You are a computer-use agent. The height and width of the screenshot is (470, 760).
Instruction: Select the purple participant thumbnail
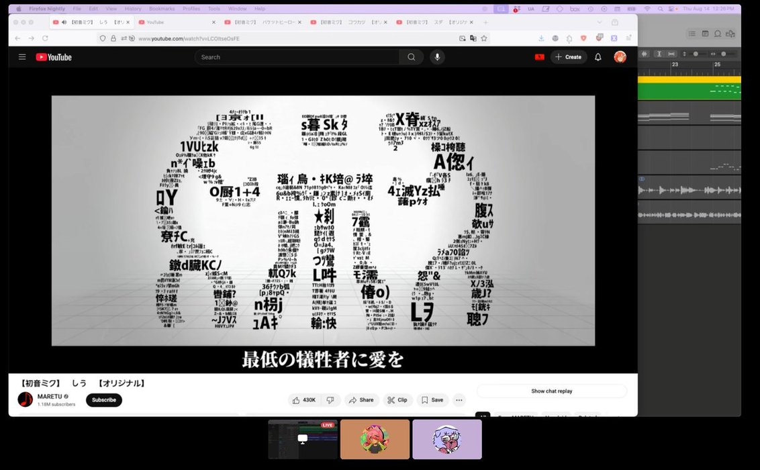tap(447, 439)
